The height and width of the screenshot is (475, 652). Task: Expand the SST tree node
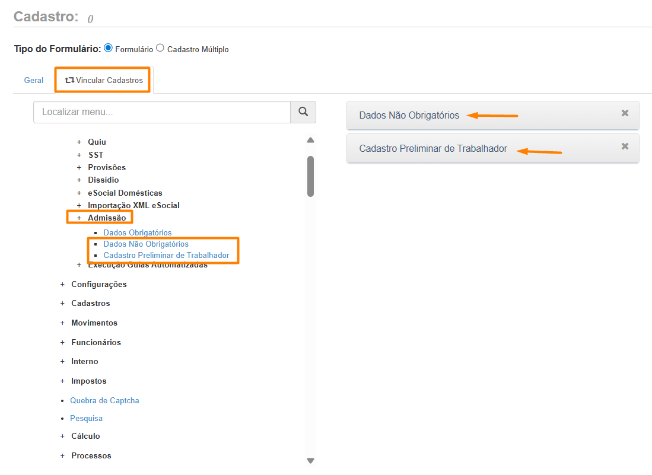point(79,155)
